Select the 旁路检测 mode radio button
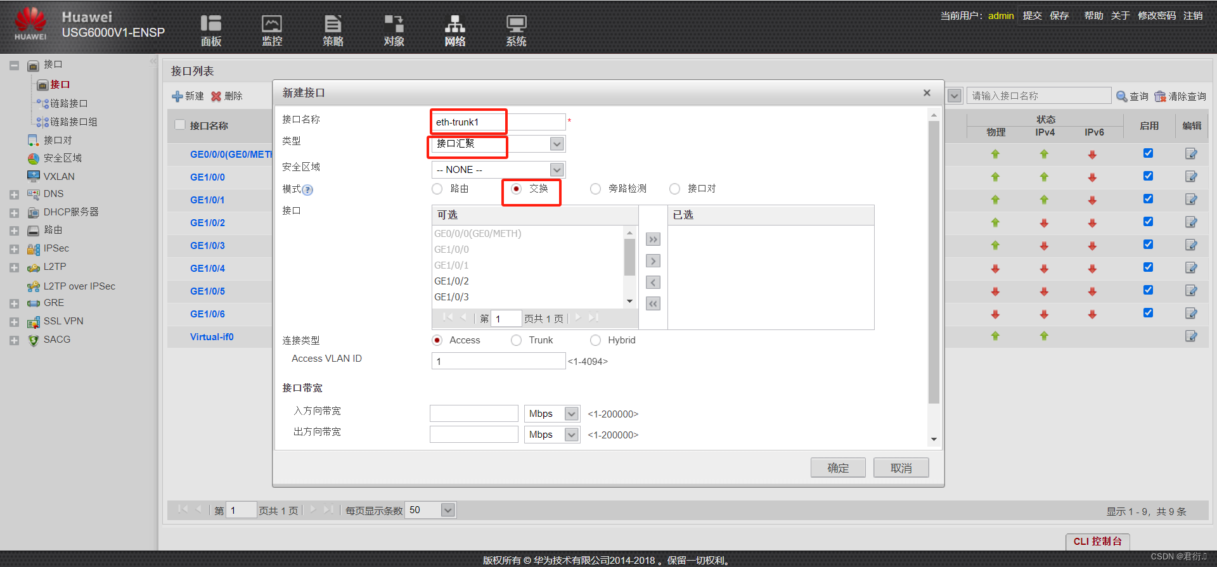This screenshot has height=567, width=1217. point(595,189)
